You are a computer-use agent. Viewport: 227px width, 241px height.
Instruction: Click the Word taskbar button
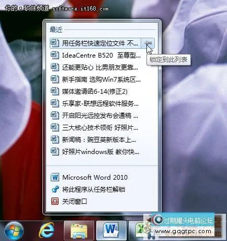111,231
